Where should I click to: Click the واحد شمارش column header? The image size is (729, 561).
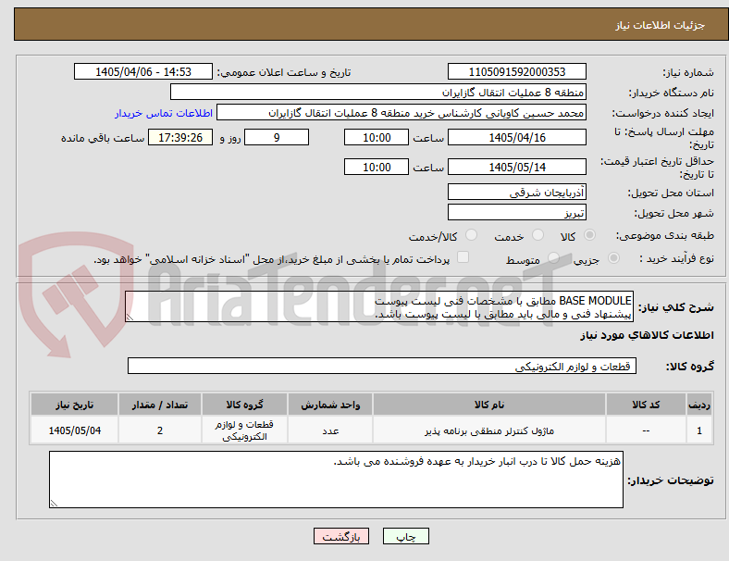tap(330, 405)
